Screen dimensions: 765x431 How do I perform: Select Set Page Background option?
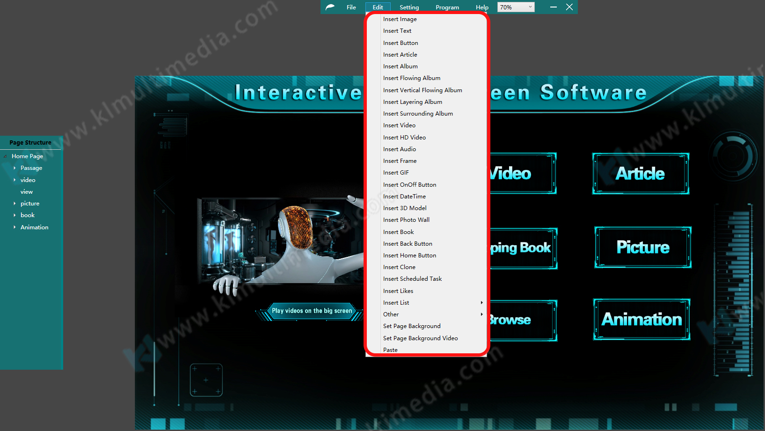pyautogui.click(x=412, y=326)
